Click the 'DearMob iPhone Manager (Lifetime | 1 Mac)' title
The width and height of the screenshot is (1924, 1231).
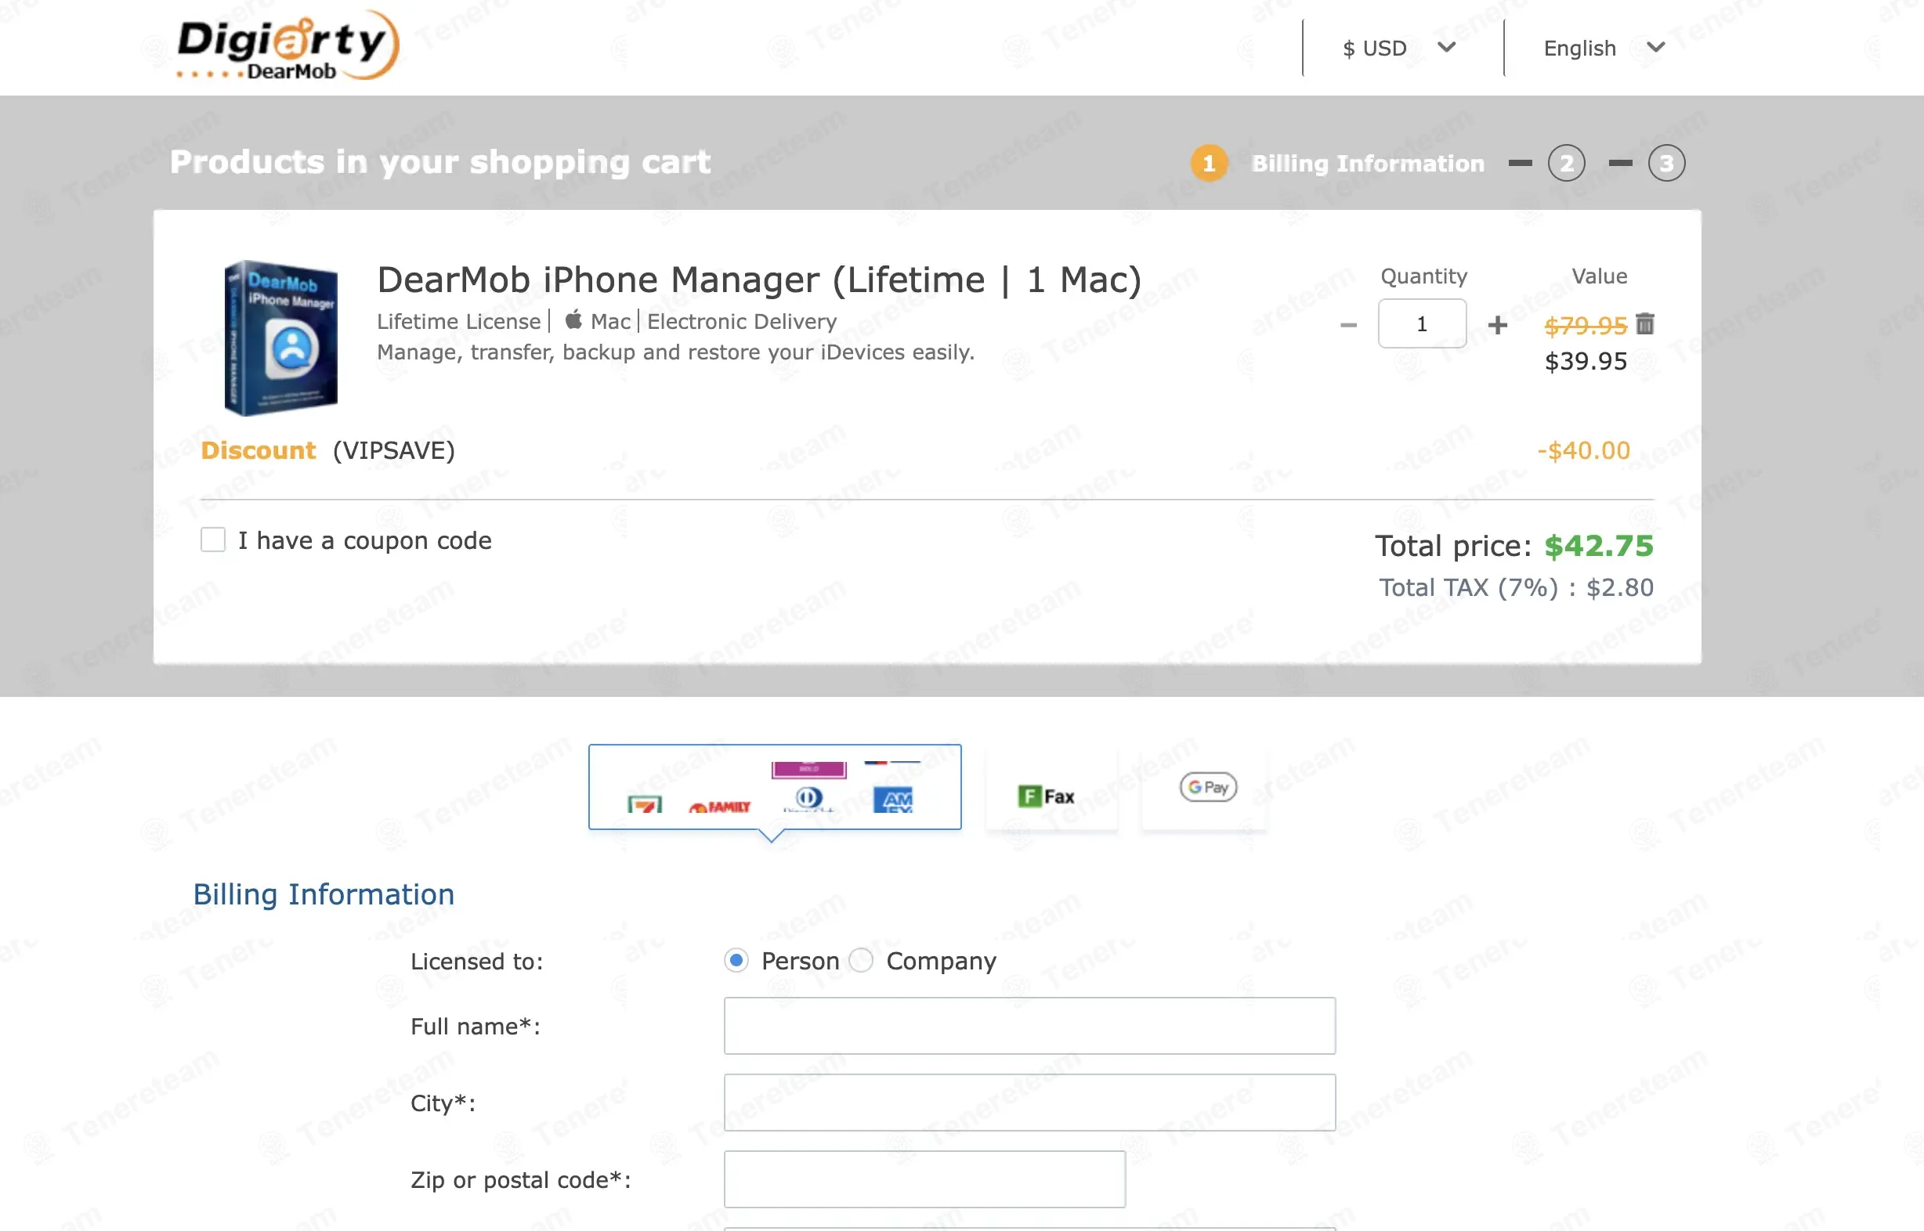tap(759, 280)
